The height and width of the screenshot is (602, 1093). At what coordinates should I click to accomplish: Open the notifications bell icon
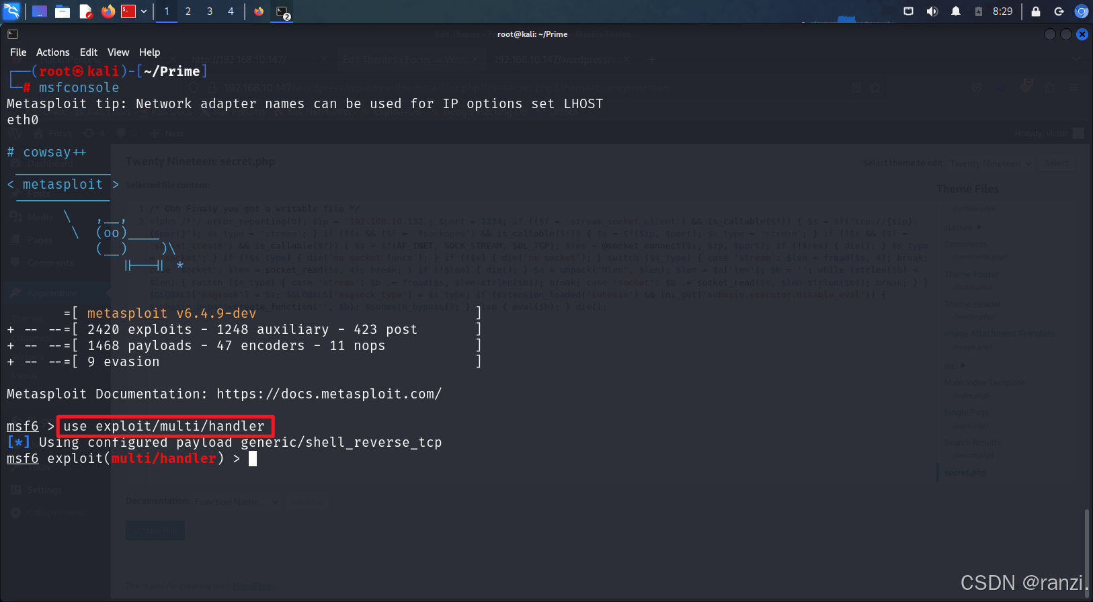pos(955,11)
